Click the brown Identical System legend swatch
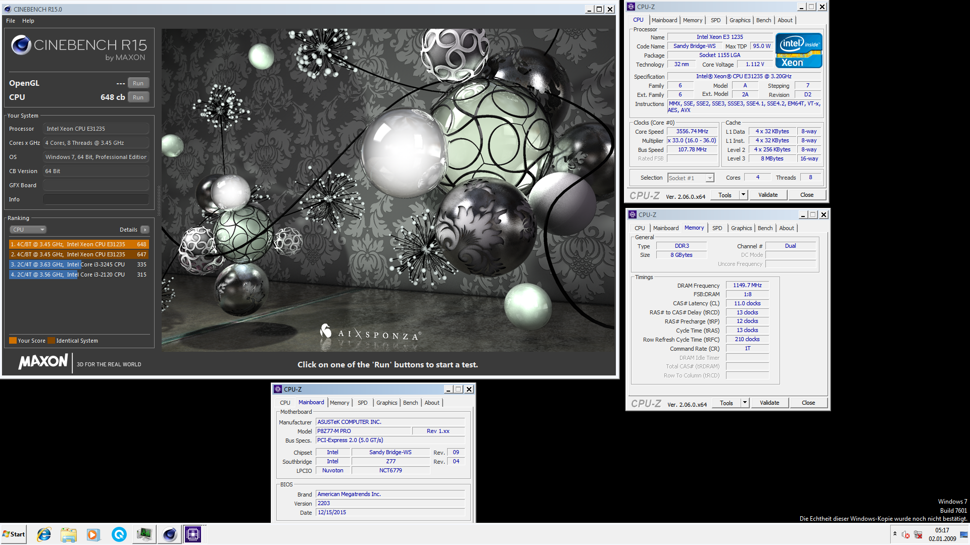The image size is (970, 545). pos(51,341)
